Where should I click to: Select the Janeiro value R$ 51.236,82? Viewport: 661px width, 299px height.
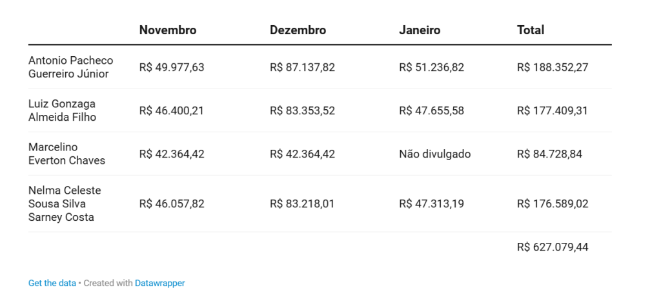pos(431,67)
